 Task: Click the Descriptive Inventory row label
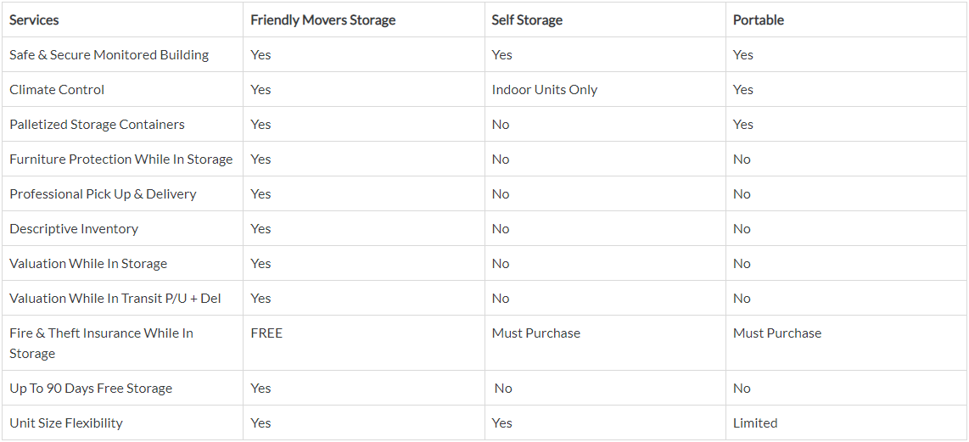point(74,228)
